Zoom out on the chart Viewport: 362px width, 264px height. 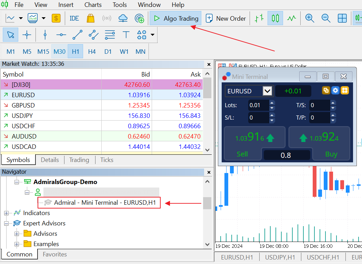(x=326, y=18)
